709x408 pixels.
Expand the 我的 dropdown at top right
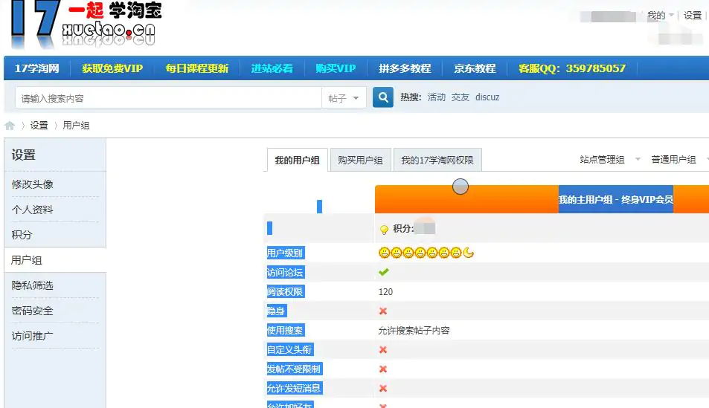coord(660,16)
